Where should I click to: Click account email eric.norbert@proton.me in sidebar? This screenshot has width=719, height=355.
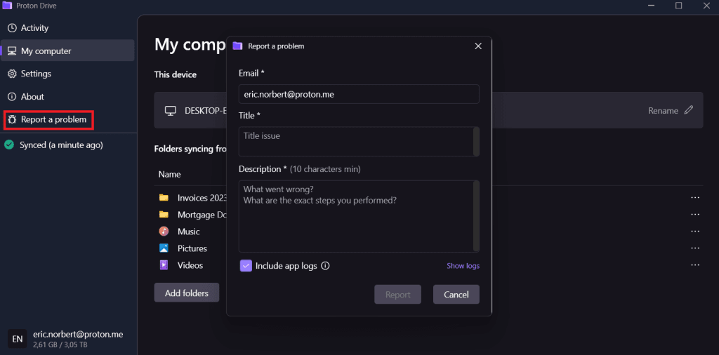tap(78, 335)
